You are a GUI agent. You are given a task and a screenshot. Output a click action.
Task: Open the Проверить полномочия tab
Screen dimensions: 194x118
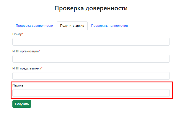[x=109, y=26]
